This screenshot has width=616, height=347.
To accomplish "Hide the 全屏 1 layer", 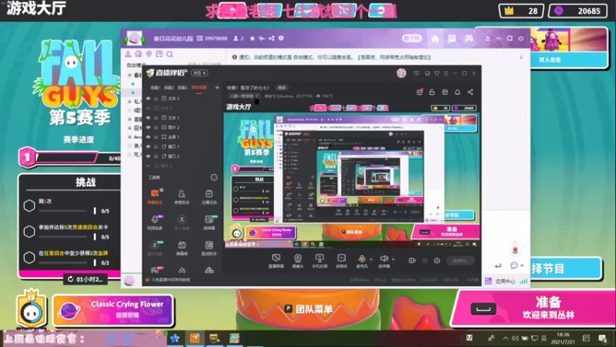I will [x=148, y=137].
